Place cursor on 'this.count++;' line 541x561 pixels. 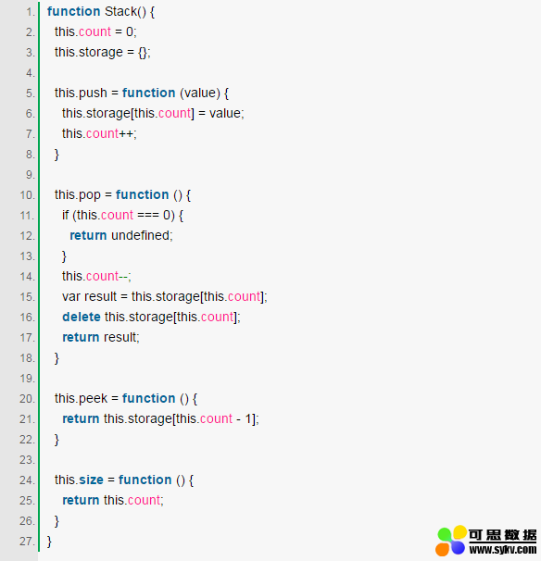click(x=99, y=134)
